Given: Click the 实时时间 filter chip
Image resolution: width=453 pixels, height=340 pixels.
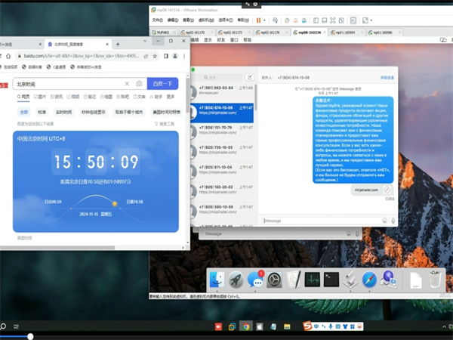Looking at the screenshot, I should [x=63, y=112].
